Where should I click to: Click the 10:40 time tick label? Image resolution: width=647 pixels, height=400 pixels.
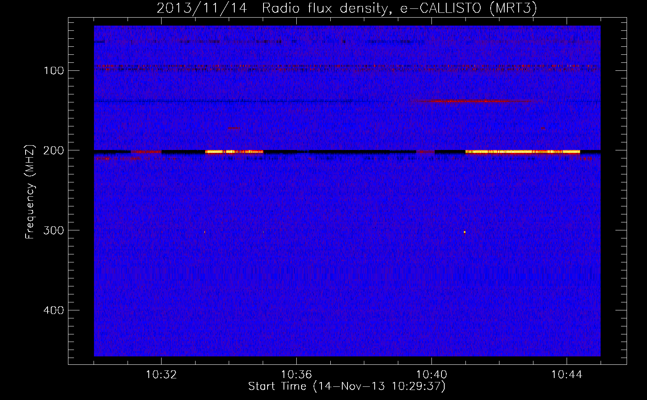[x=431, y=375]
